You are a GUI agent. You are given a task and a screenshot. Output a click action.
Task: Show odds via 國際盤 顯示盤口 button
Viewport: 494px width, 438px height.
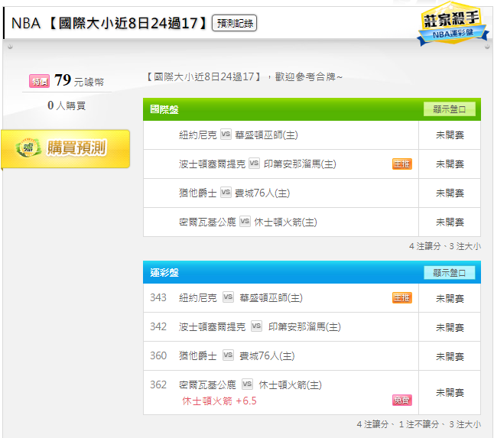click(x=449, y=109)
